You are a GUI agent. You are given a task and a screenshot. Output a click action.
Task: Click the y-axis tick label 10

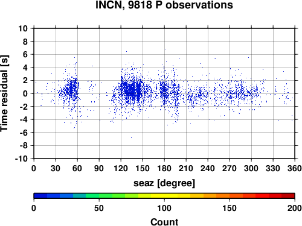coord(23,28)
